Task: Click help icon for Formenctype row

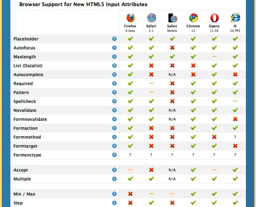Action: (114, 155)
